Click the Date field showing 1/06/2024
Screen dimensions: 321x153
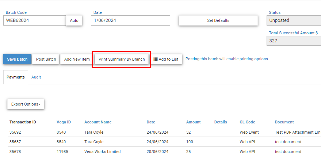point(130,20)
